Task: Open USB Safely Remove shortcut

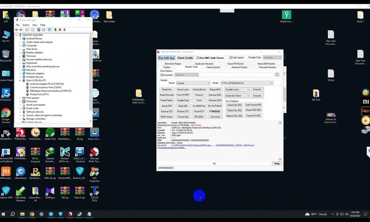Action: (20, 191)
